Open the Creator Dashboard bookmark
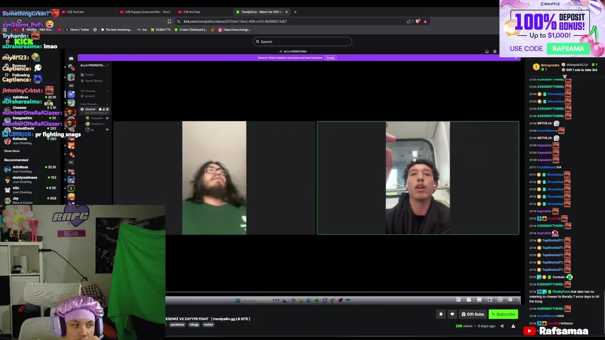605x340 pixels. click(191, 30)
